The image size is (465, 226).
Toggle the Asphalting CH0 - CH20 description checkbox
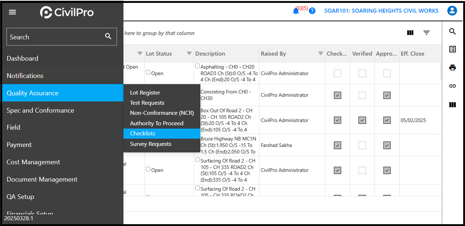click(197, 66)
